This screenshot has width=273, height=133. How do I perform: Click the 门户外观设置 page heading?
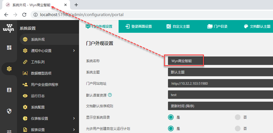tap(100, 43)
